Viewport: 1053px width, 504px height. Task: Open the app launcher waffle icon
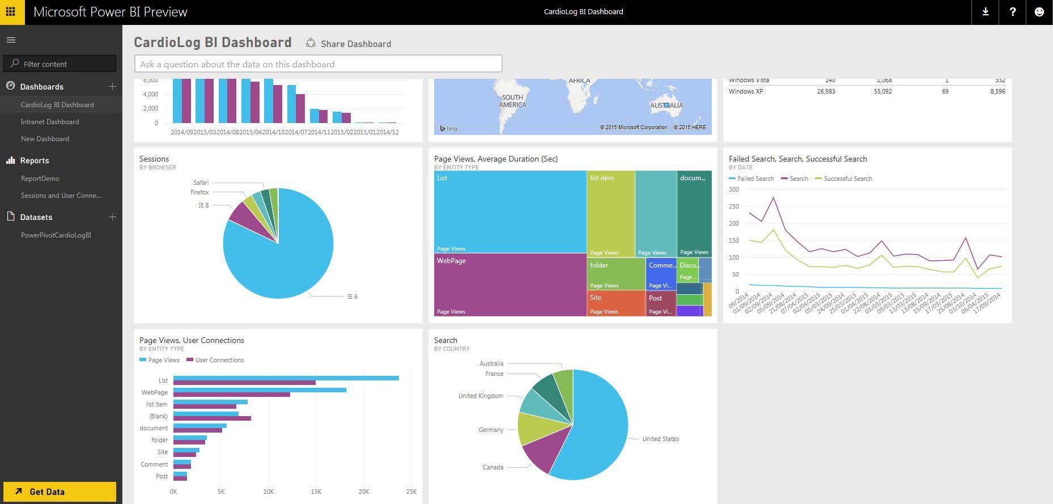tap(11, 12)
